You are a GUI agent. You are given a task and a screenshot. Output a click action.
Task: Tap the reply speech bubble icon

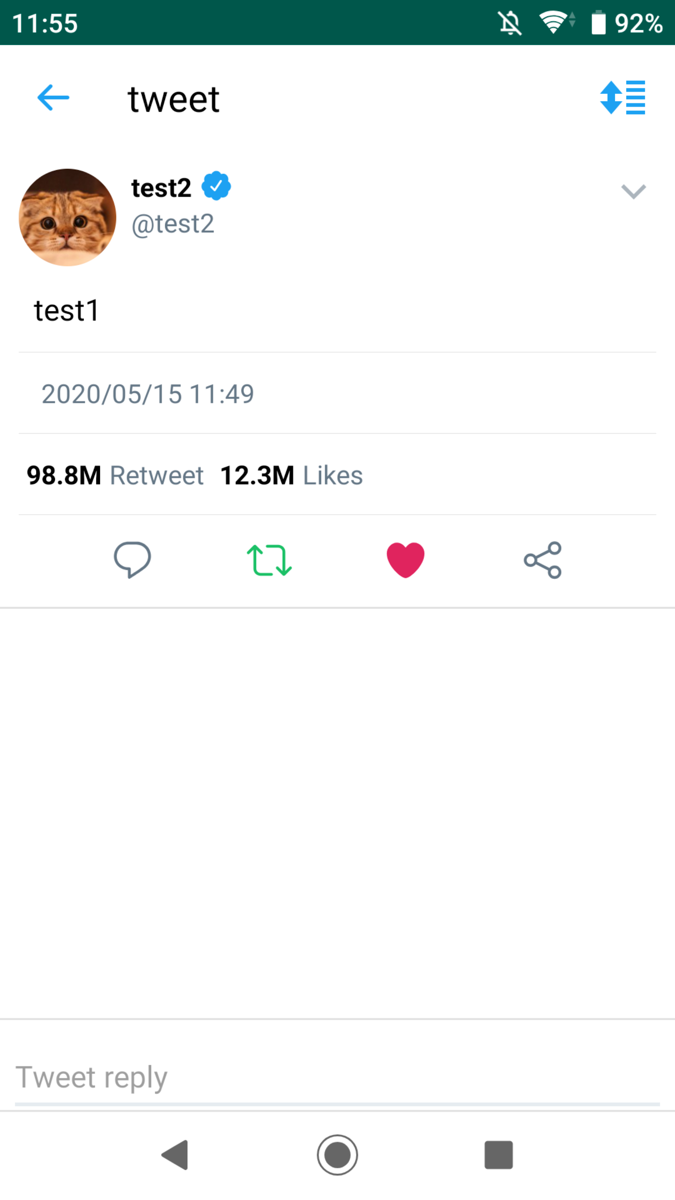pos(132,560)
